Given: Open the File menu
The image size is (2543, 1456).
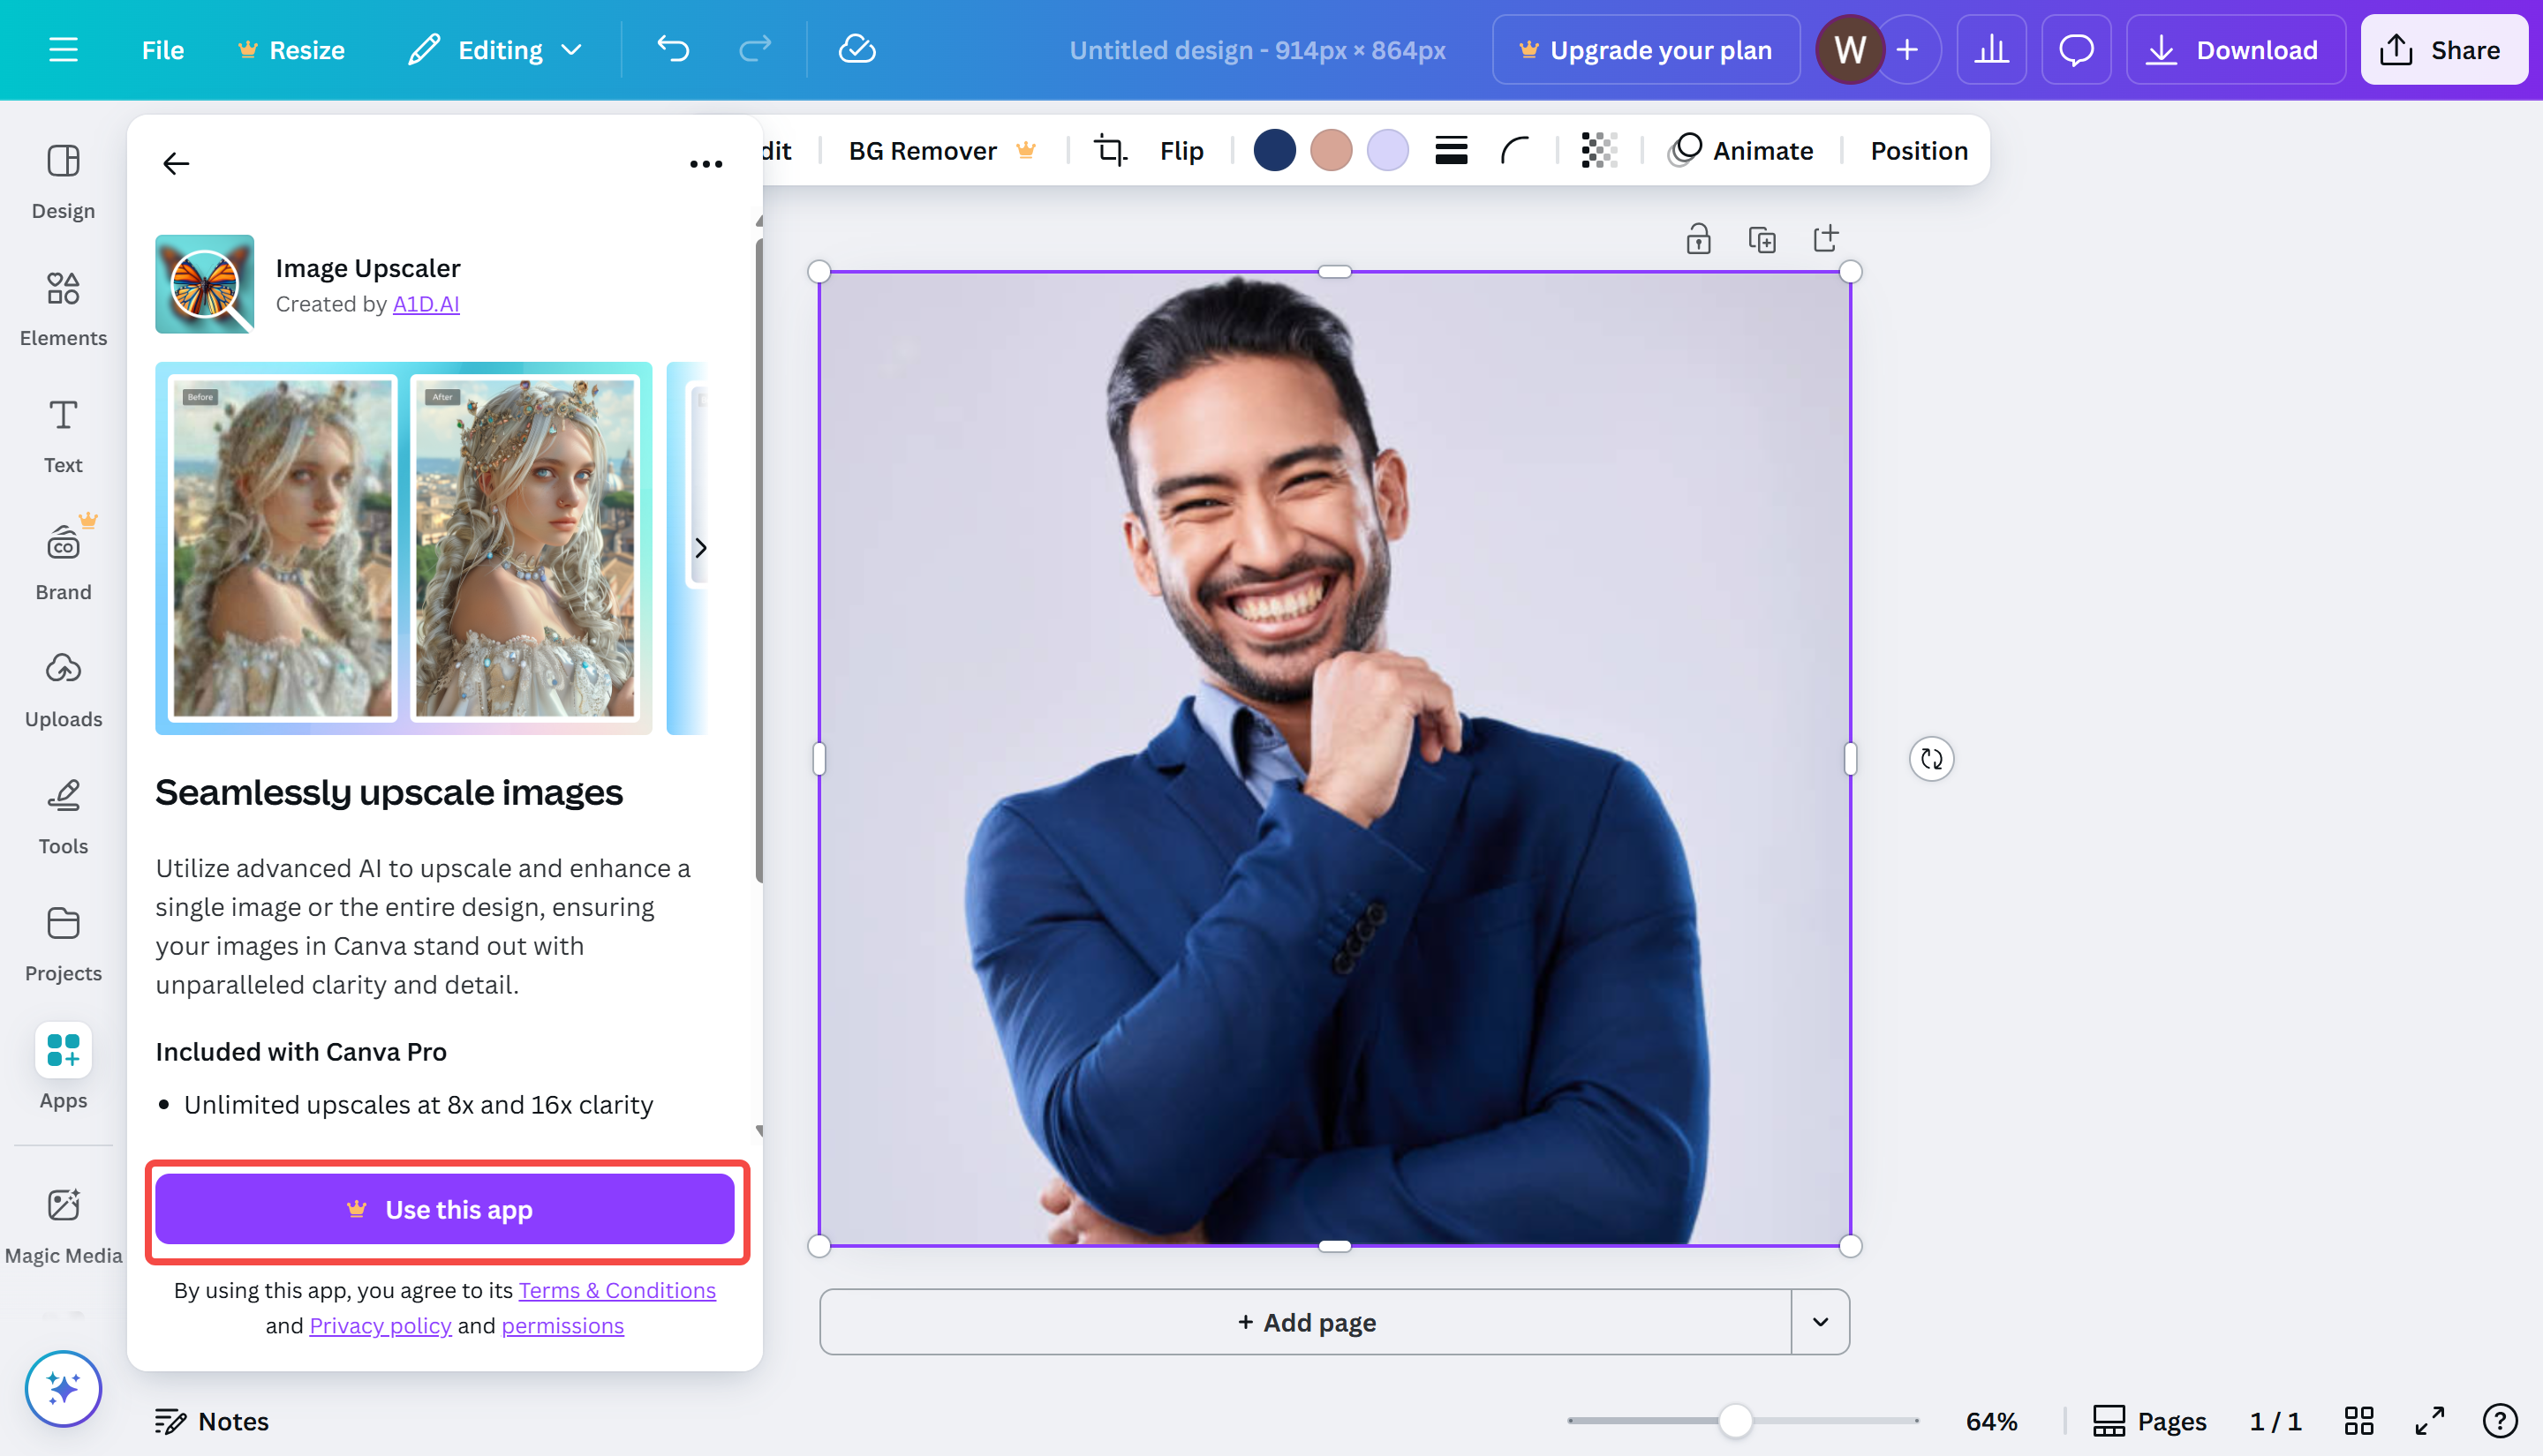Looking at the screenshot, I should click(x=162, y=49).
